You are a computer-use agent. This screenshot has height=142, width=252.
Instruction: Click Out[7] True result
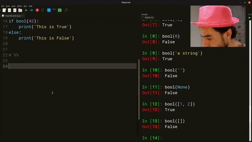tap(167, 25)
